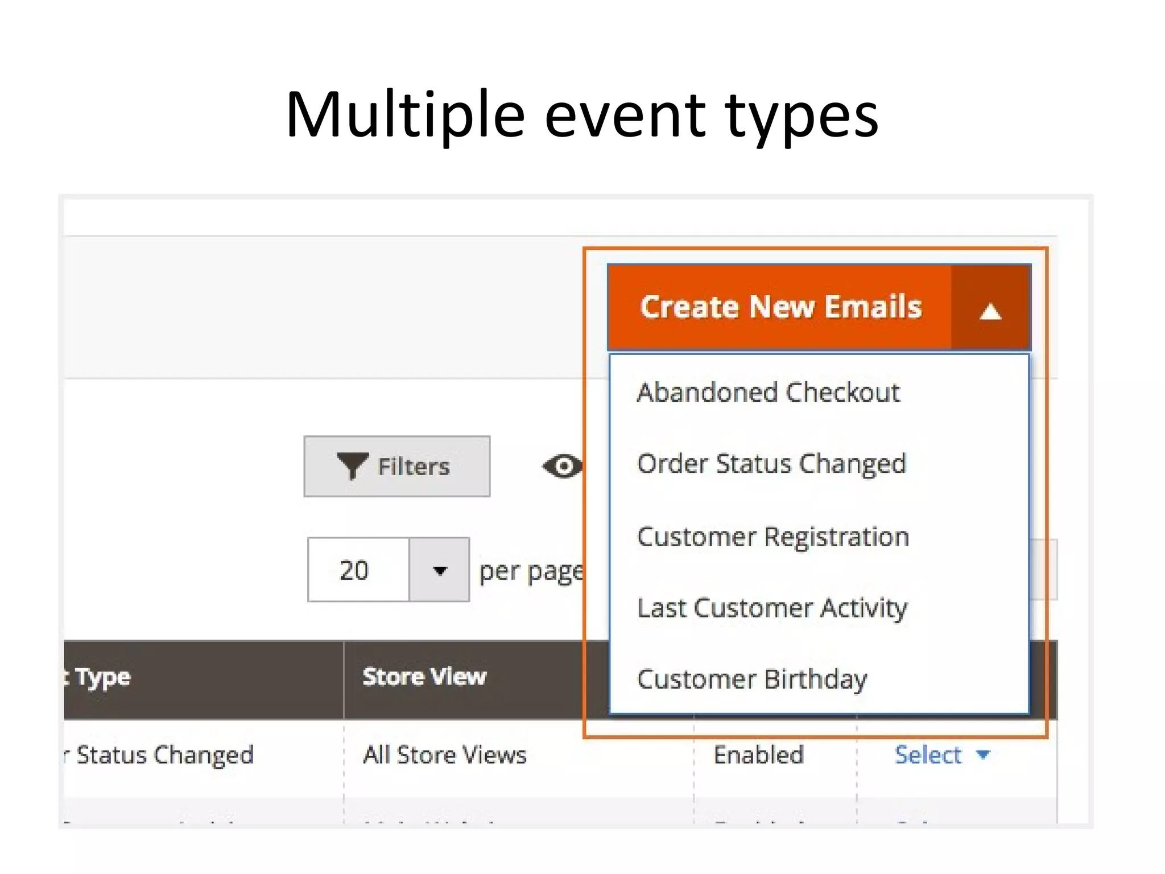Open the per page count dropdown arrow

[x=439, y=570]
